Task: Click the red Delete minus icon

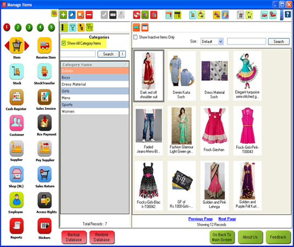Action: pos(89,15)
